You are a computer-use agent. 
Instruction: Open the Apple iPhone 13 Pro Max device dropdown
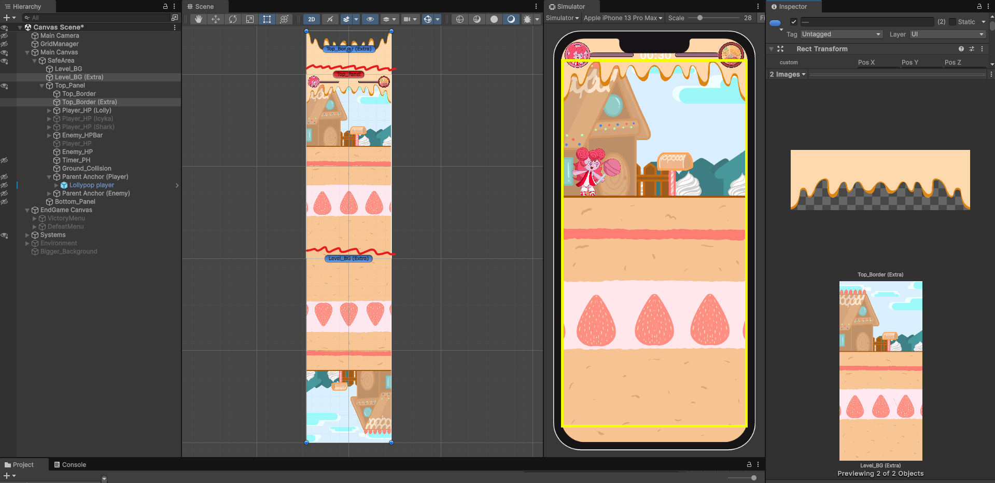tap(623, 18)
